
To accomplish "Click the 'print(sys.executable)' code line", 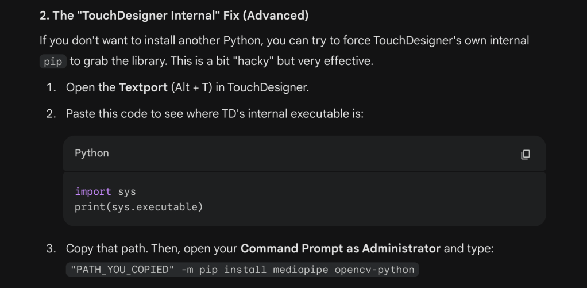I will (x=139, y=206).
